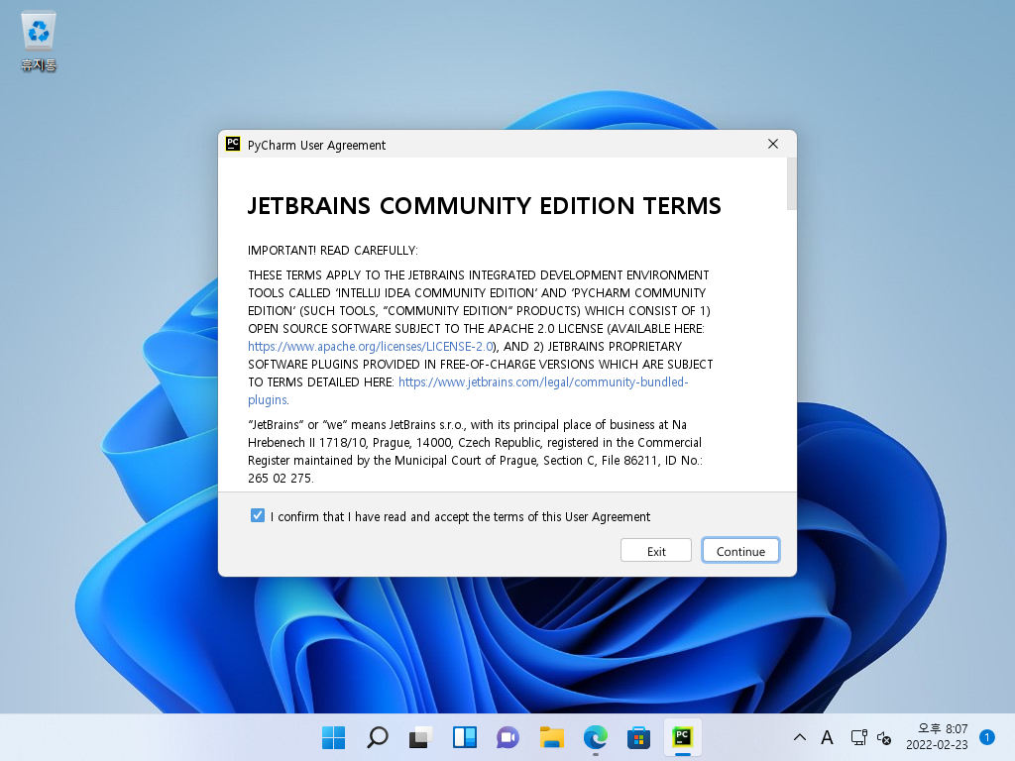The height and width of the screenshot is (761, 1015).
Task: Click the PyCharm logo in the title bar
Action: point(232,144)
